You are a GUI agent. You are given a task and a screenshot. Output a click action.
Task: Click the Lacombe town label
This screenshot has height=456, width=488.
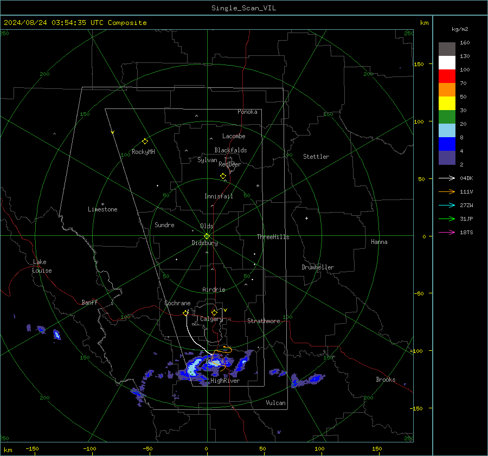point(234,136)
